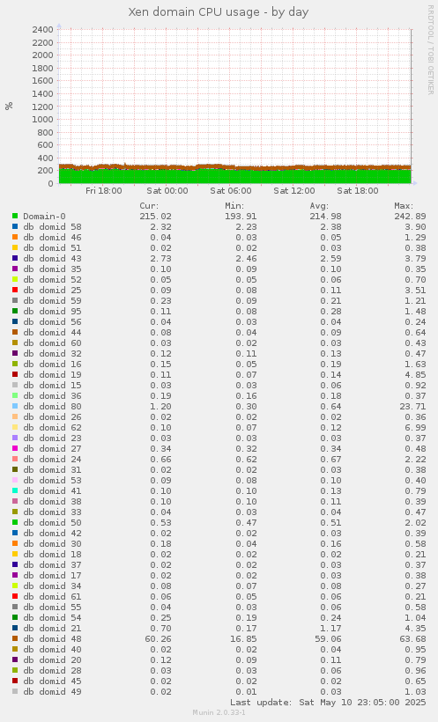The width and height of the screenshot is (438, 722).
Task: Click 'db domid 30' legend label
Action: pyautogui.click(x=52, y=544)
